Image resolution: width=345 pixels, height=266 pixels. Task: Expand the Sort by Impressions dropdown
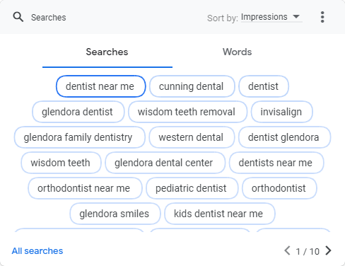(x=271, y=17)
